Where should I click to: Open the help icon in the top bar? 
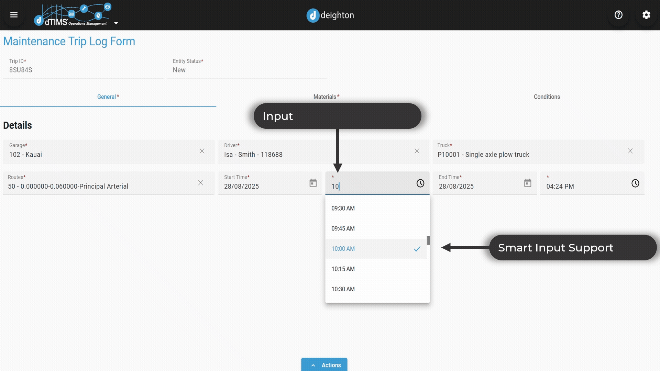click(x=618, y=14)
